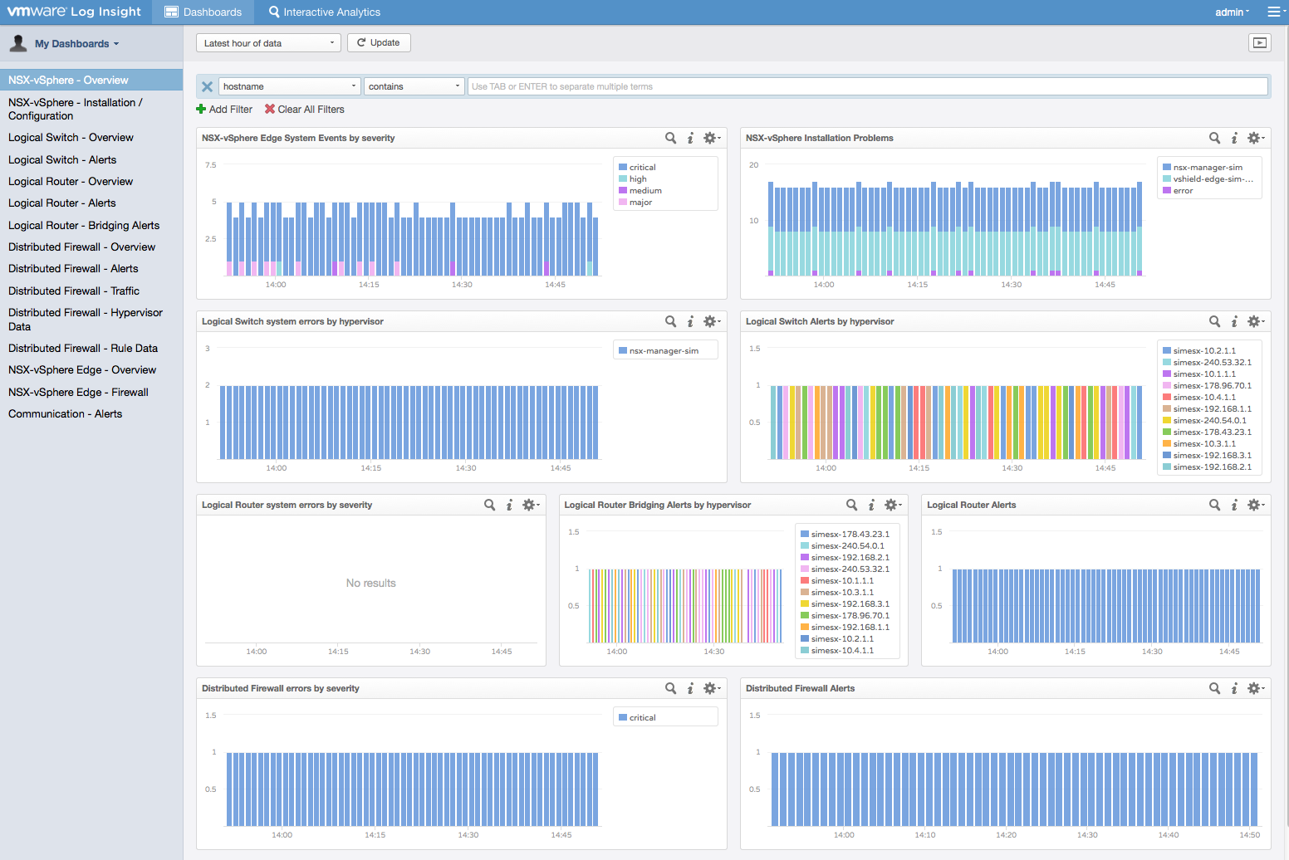Image resolution: width=1289 pixels, height=860 pixels.
Task: Click Clear All Filters
Action: tap(304, 110)
